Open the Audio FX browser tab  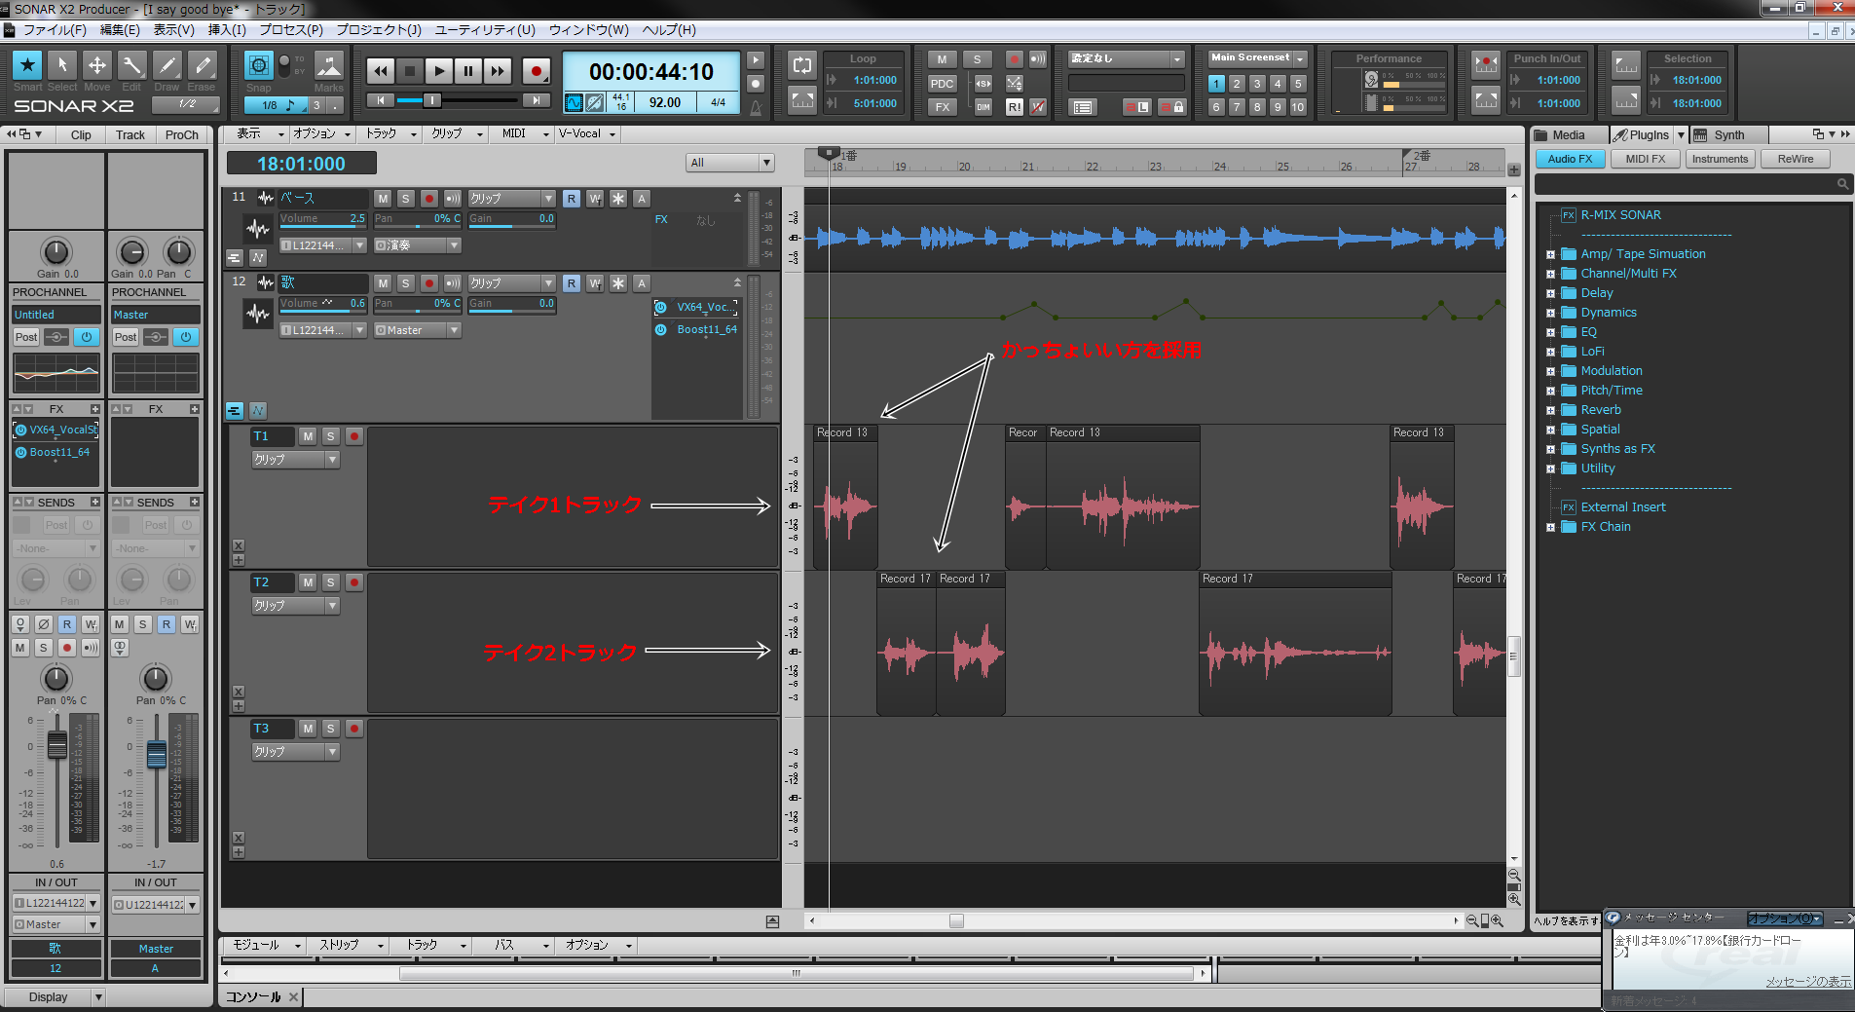point(1571,159)
